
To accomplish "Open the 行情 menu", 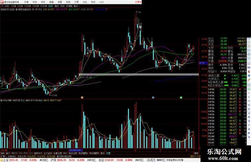I will pyautogui.click(x=26, y=2).
